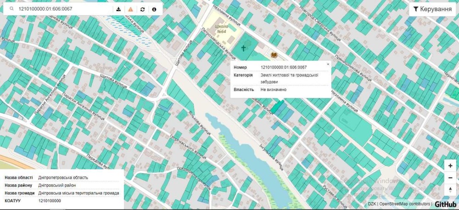Zoom in with the plus button
The height and width of the screenshot is (210, 459).
pyautogui.click(x=450, y=166)
